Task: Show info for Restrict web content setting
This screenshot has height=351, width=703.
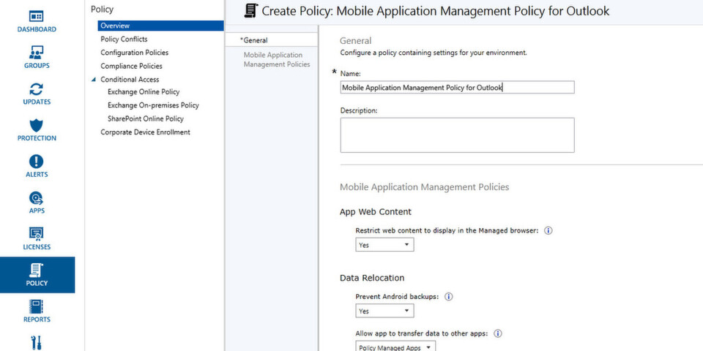Action: (x=548, y=230)
